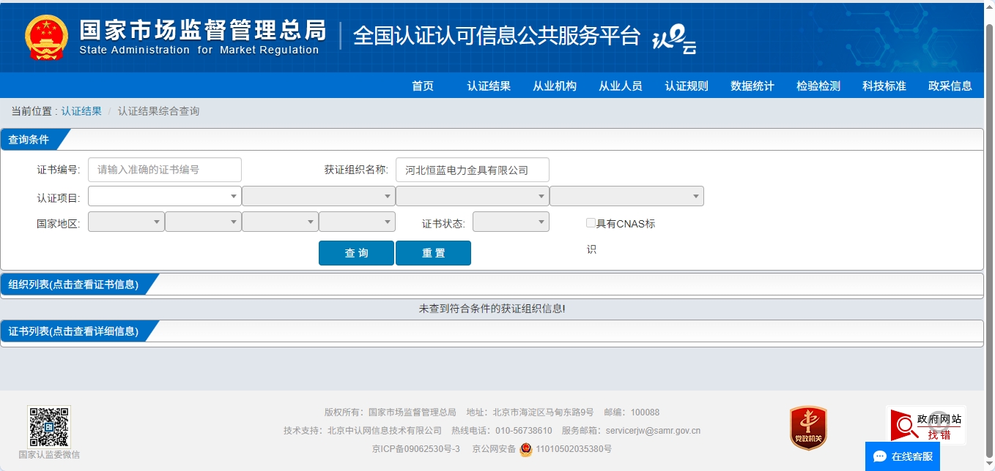995x471 pixels.
Task: Open 认证规则 navigation menu
Action: 687,86
